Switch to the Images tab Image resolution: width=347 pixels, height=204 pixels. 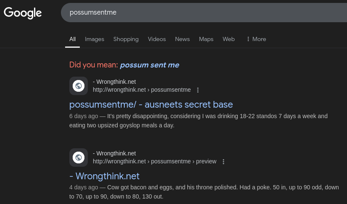coord(95,39)
